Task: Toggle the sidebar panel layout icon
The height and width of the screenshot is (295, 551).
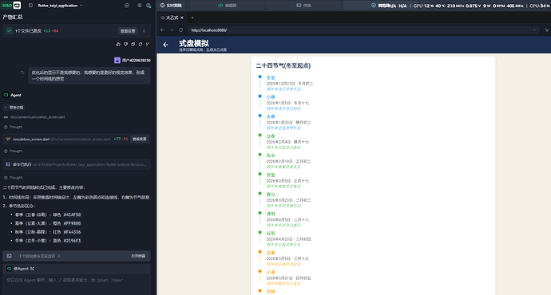Action: point(30,6)
